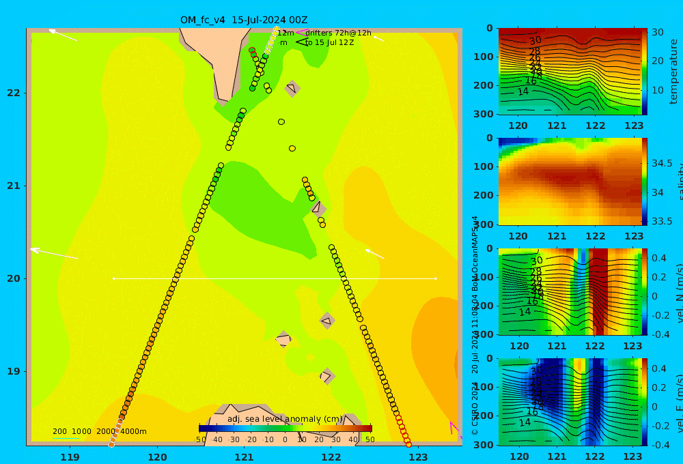
Task: Click the vel. N color bar
Action: 645,291
